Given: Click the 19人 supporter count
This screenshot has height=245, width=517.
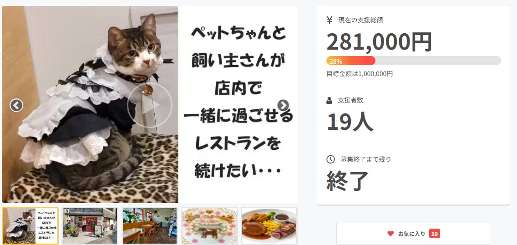Looking at the screenshot, I should [x=350, y=121].
